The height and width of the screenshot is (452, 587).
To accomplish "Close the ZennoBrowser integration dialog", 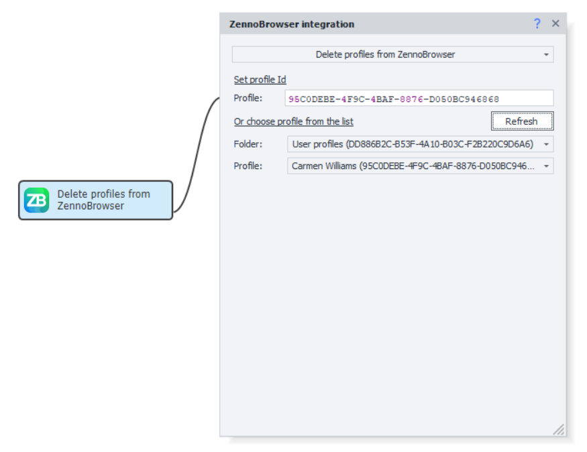I will tap(555, 23).
